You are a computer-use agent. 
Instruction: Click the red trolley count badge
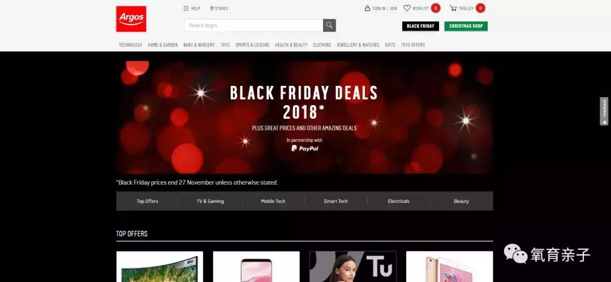480,8
